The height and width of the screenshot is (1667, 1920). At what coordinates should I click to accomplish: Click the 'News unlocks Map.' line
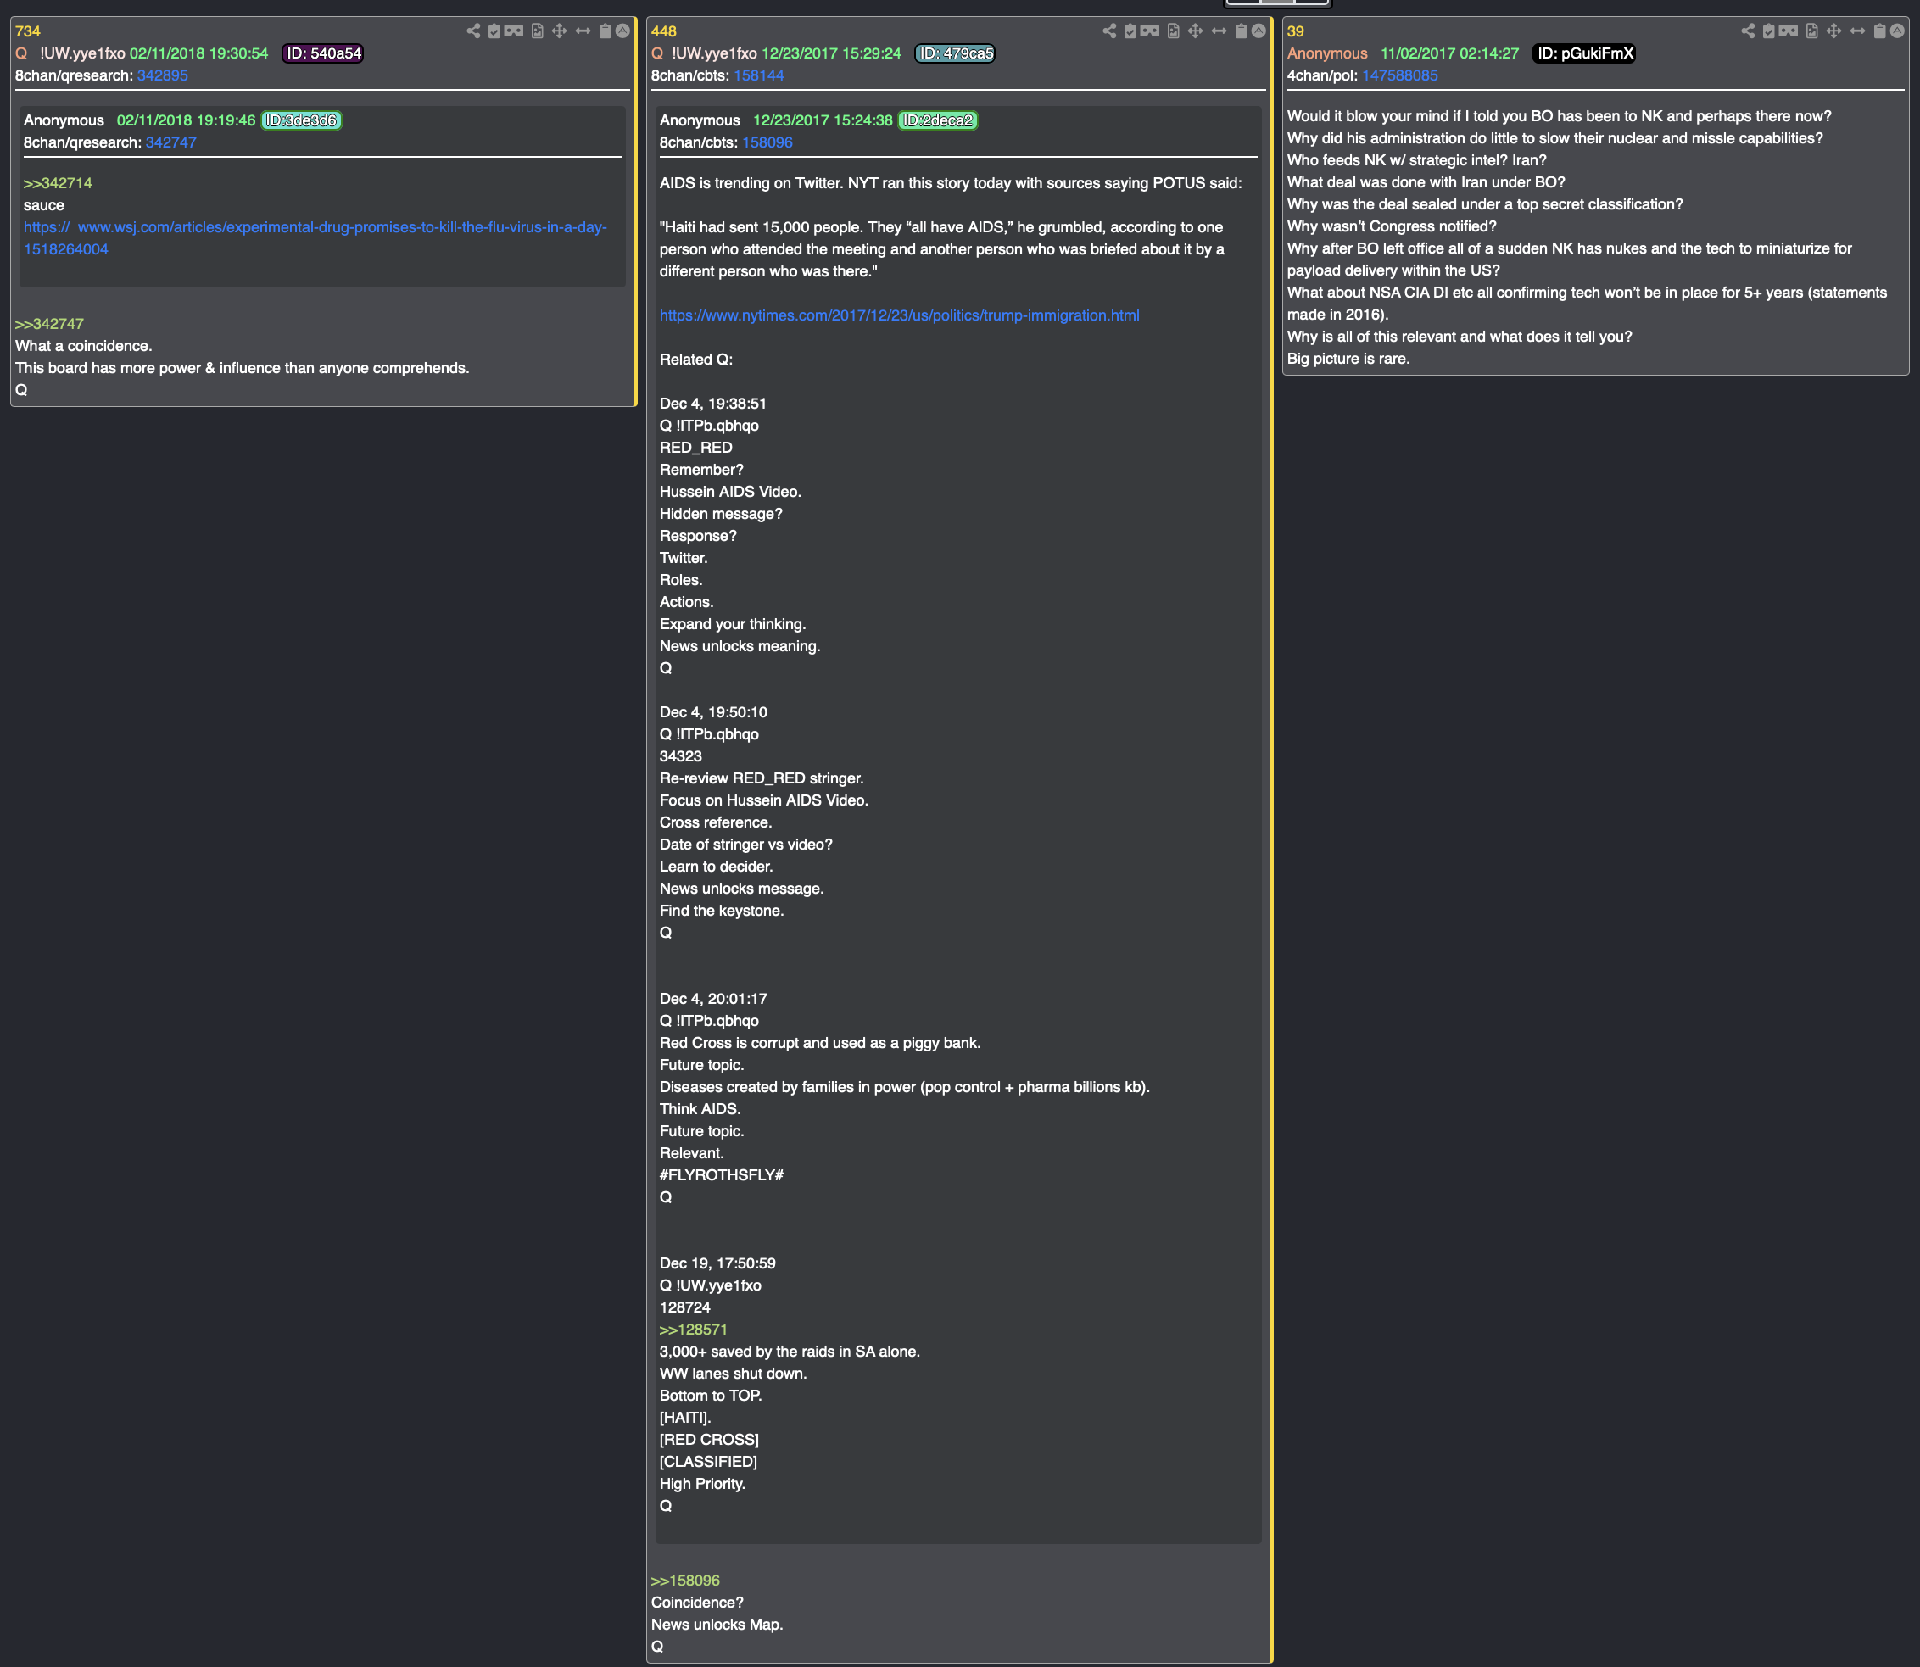coord(717,1625)
